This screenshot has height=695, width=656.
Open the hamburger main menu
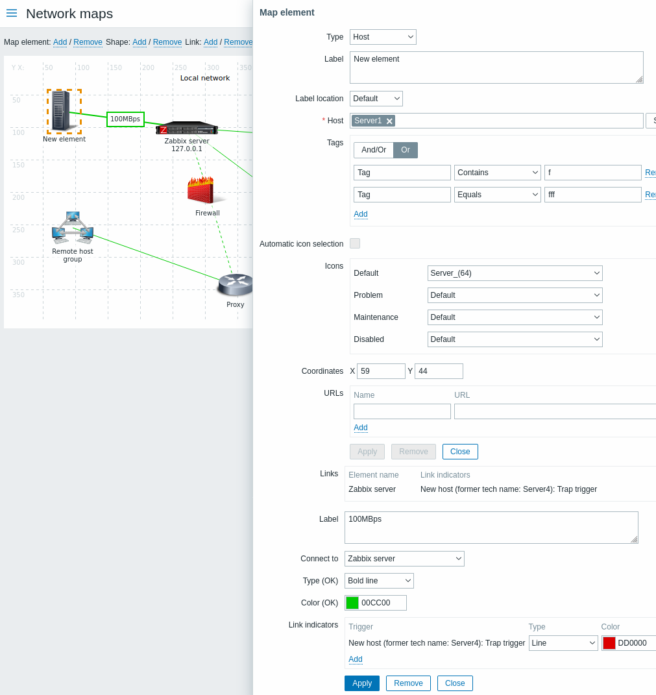(12, 13)
